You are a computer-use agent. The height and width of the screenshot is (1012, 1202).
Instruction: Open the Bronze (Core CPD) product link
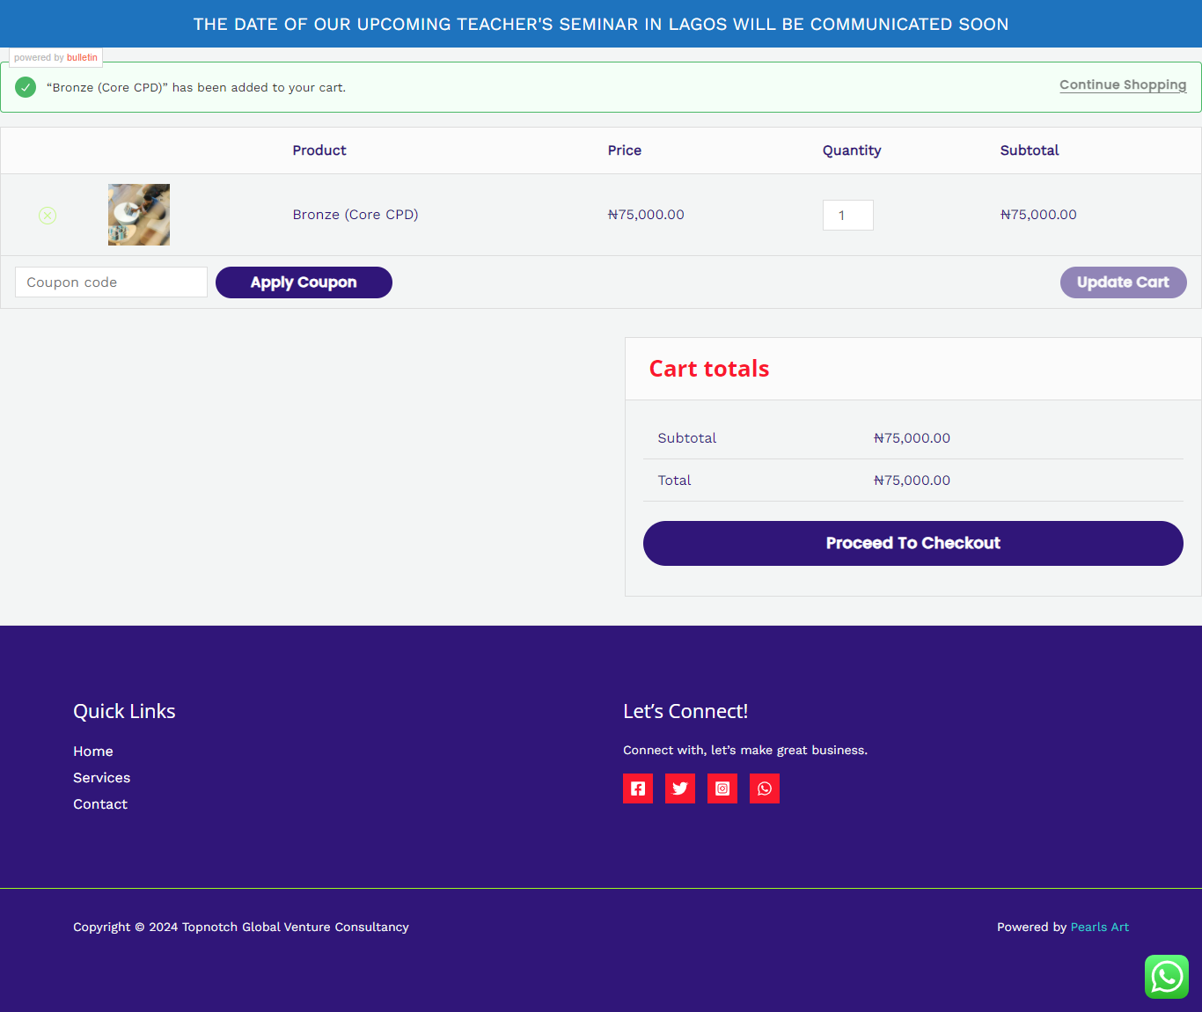355,215
